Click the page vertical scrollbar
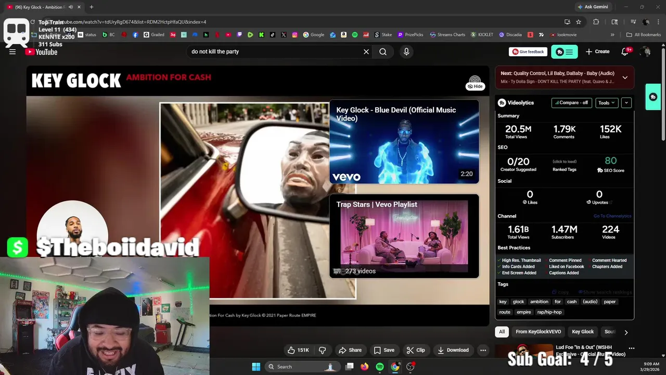The width and height of the screenshot is (666, 375). pos(663,94)
